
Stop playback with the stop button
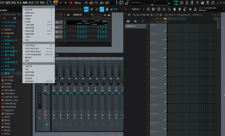[66, 3]
